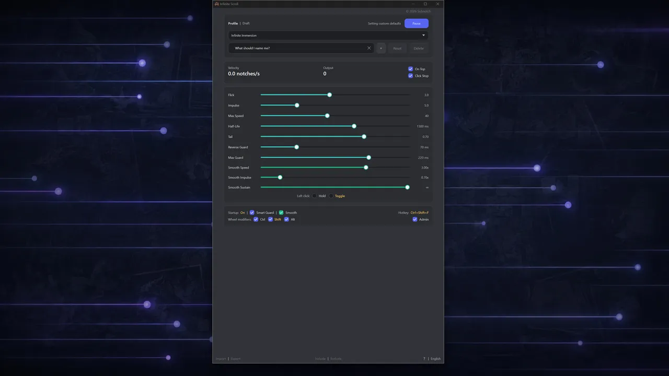Uncheck the Ctrl wheel modifier
Viewport: 669px width, 376px height.
click(256, 219)
